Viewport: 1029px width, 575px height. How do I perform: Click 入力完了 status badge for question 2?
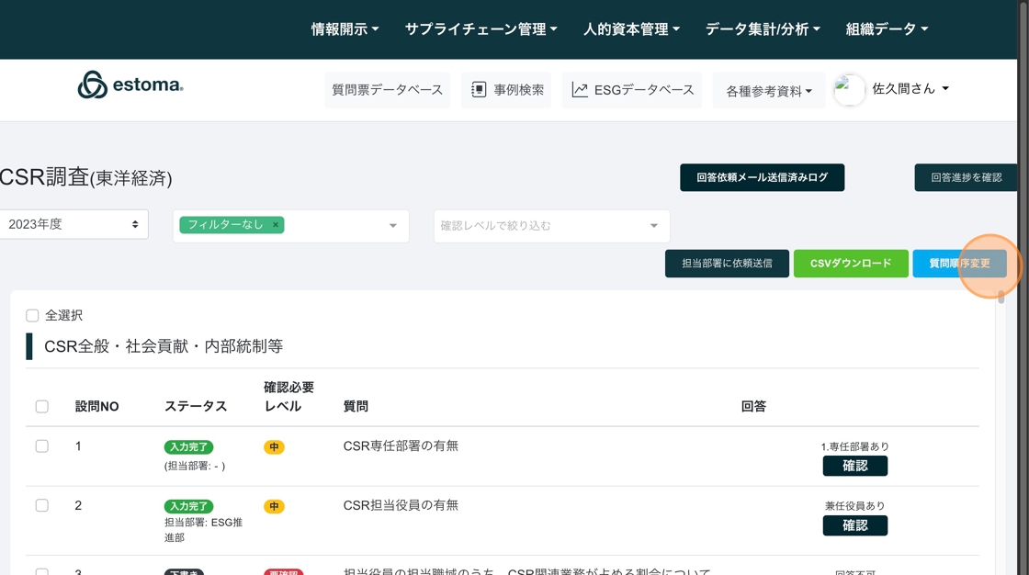[188, 506]
